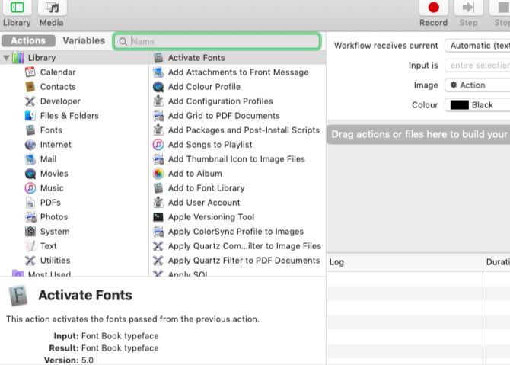Switch to the Variables tab

point(84,41)
